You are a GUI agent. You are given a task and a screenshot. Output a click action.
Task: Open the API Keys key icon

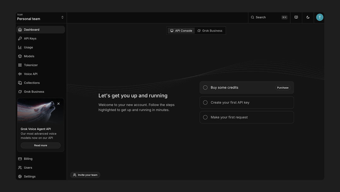click(x=20, y=38)
